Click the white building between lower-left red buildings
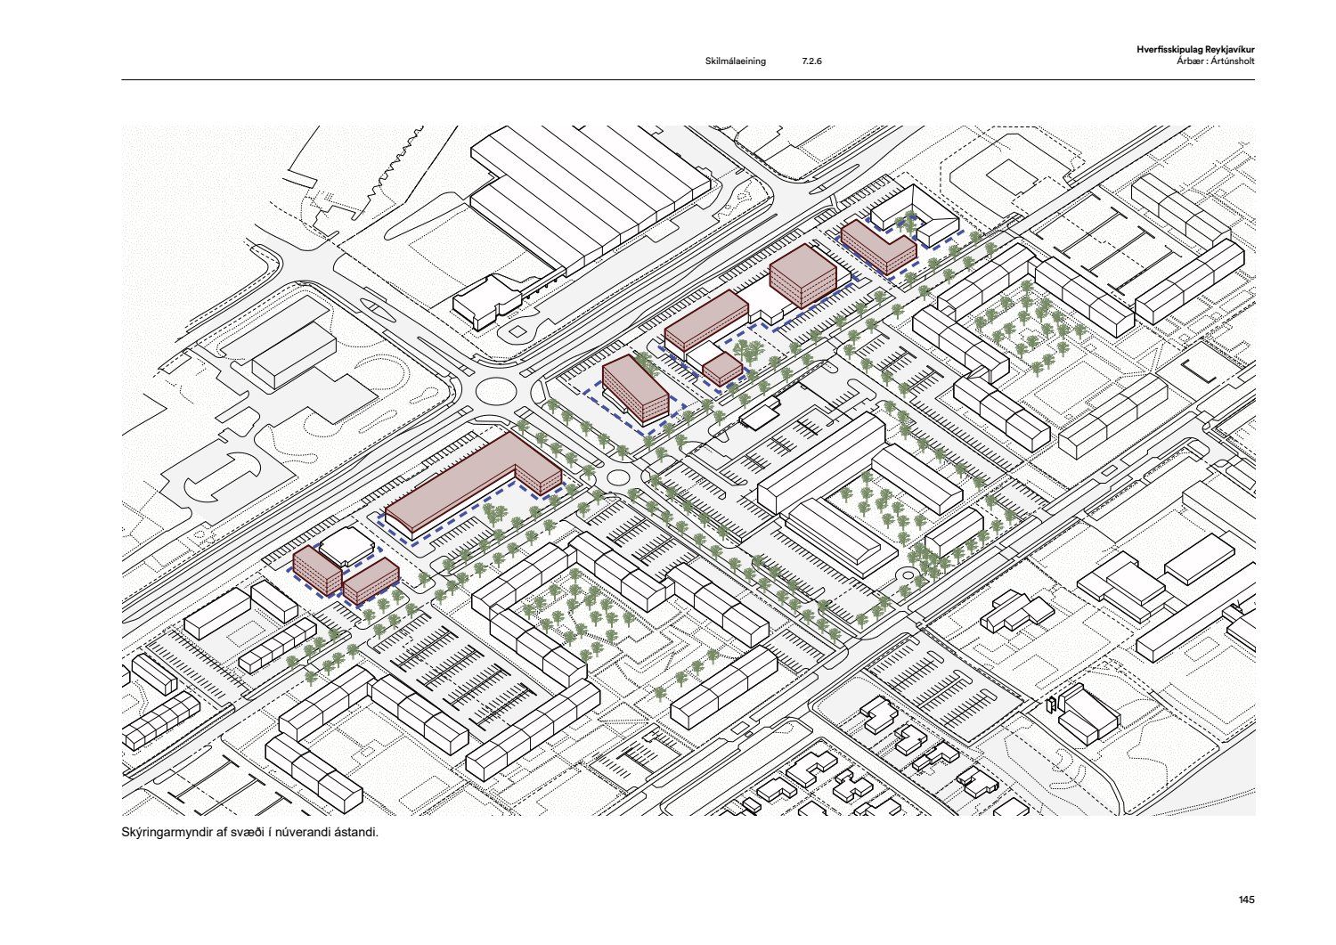The image size is (1336, 945). coord(343,544)
